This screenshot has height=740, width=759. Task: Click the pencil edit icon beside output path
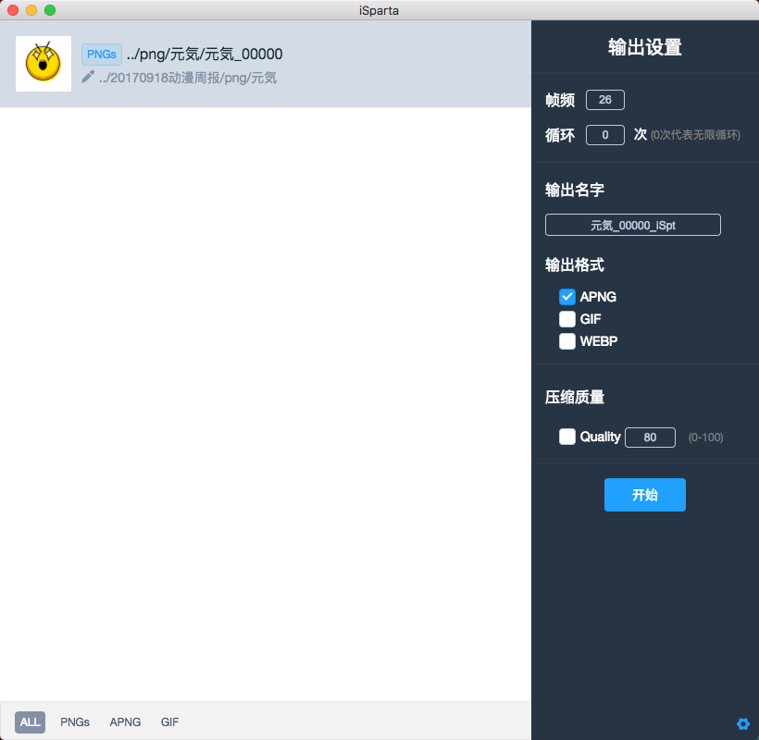click(88, 77)
